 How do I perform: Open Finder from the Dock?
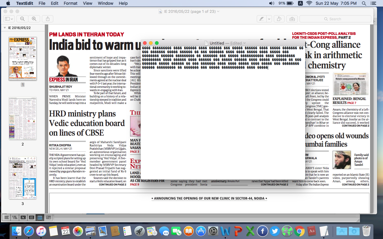point(16,231)
